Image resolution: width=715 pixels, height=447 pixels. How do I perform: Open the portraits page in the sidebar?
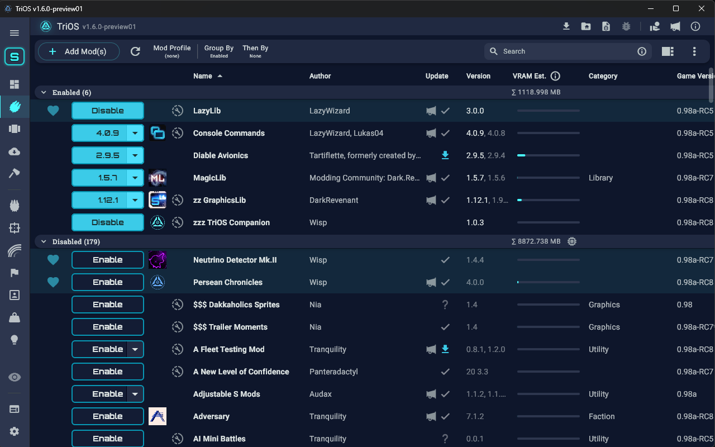click(15, 295)
